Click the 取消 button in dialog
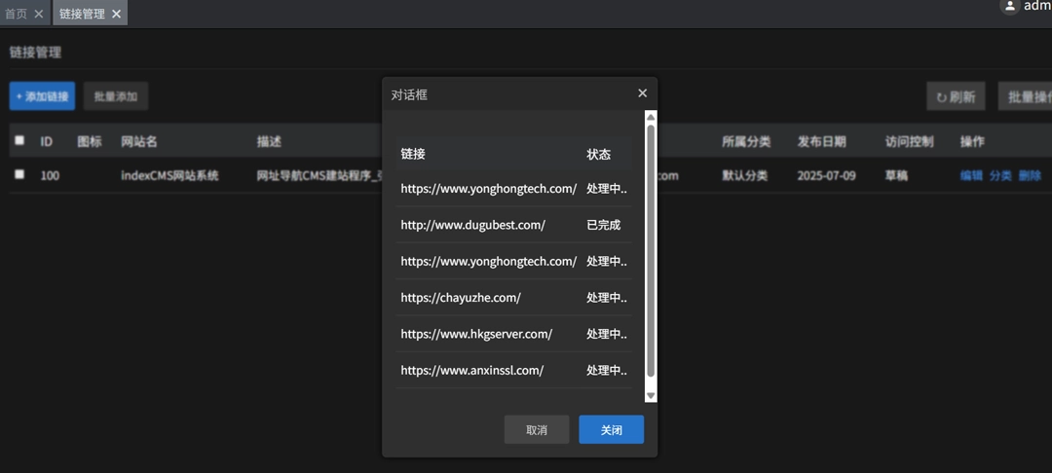1052x473 pixels. pyautogui.click(x=537, y=429)
